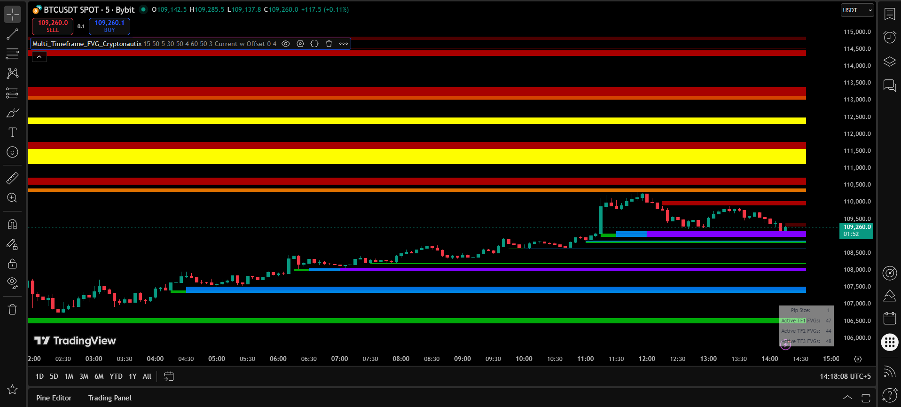Activate the magnet mode tool

[12, 224]
